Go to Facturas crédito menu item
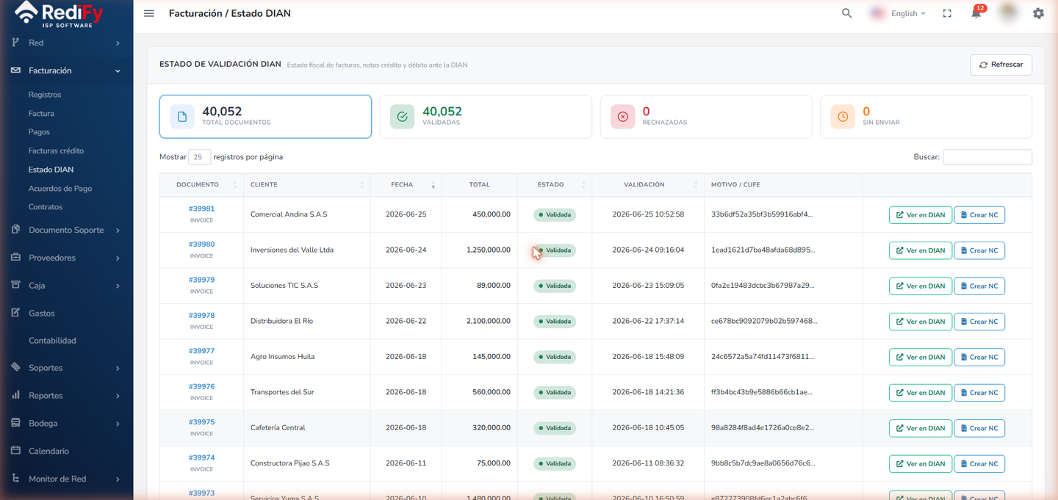 (56, 151)
